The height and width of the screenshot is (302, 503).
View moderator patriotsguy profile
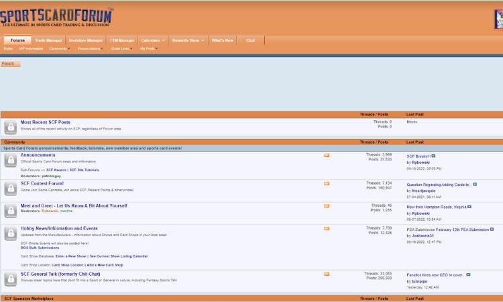coord(51,177)
